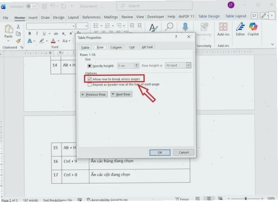Open the Editor tool
The width and height of the screenshot is (278, 202).
pos(240,29)
